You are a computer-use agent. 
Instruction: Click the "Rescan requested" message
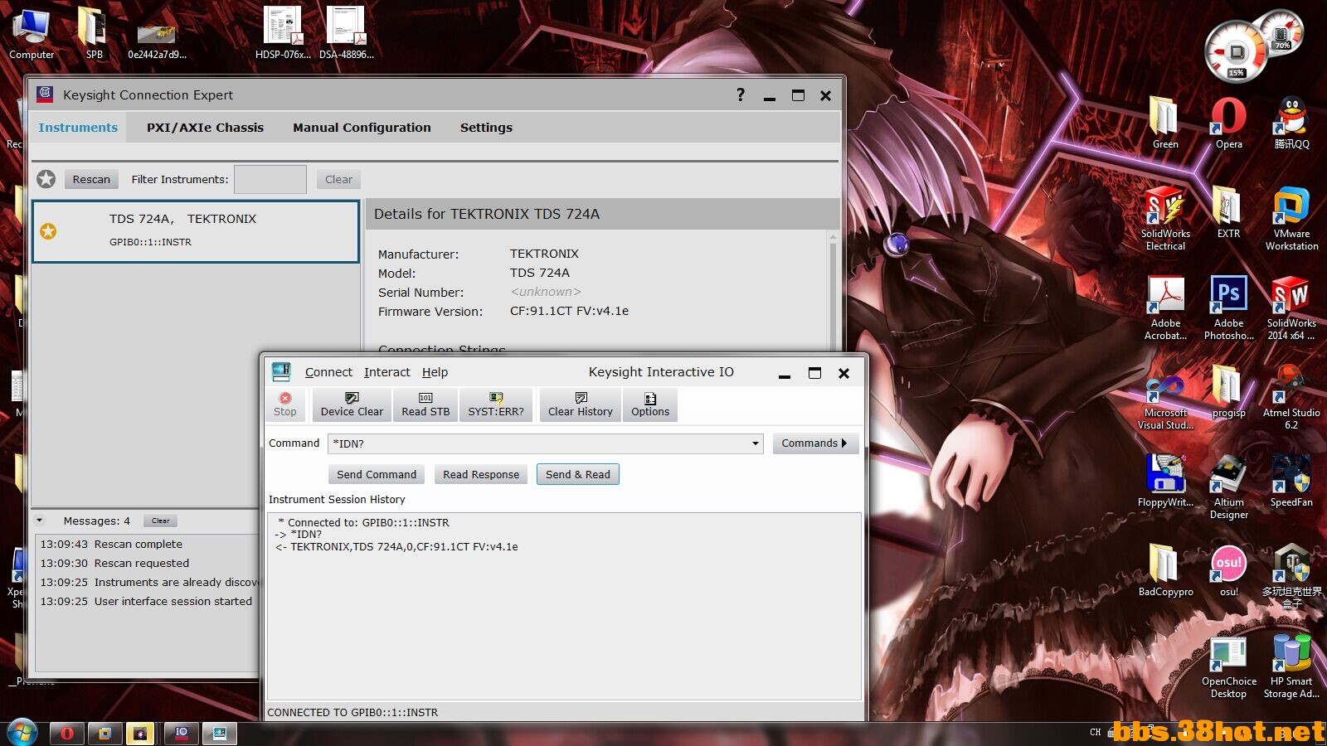click(x=142, y=563)
